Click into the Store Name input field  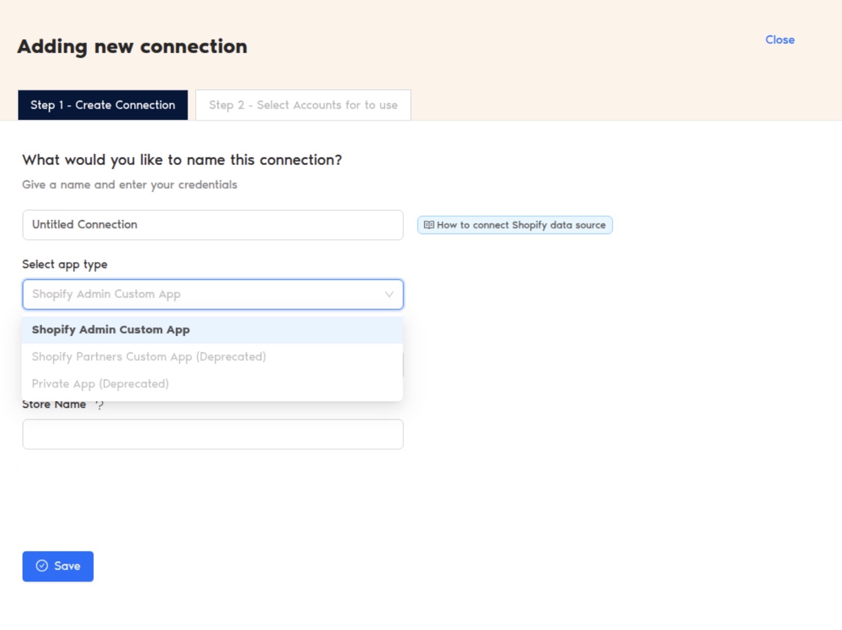212,434
